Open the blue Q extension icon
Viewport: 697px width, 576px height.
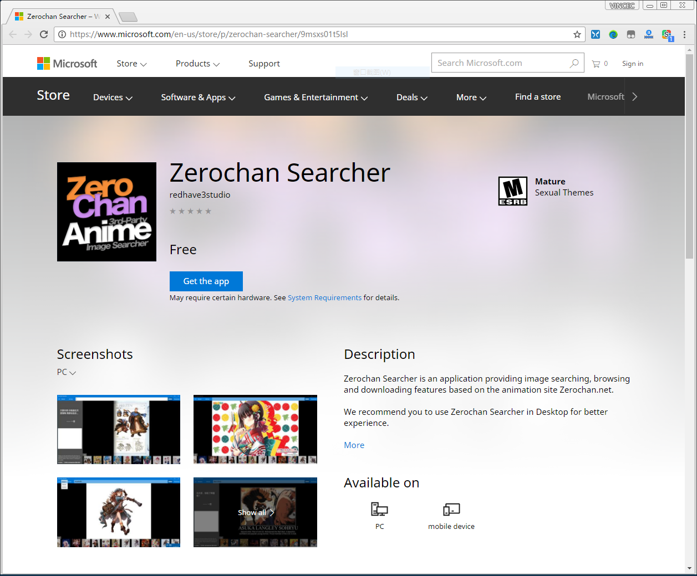click(649, 34)
